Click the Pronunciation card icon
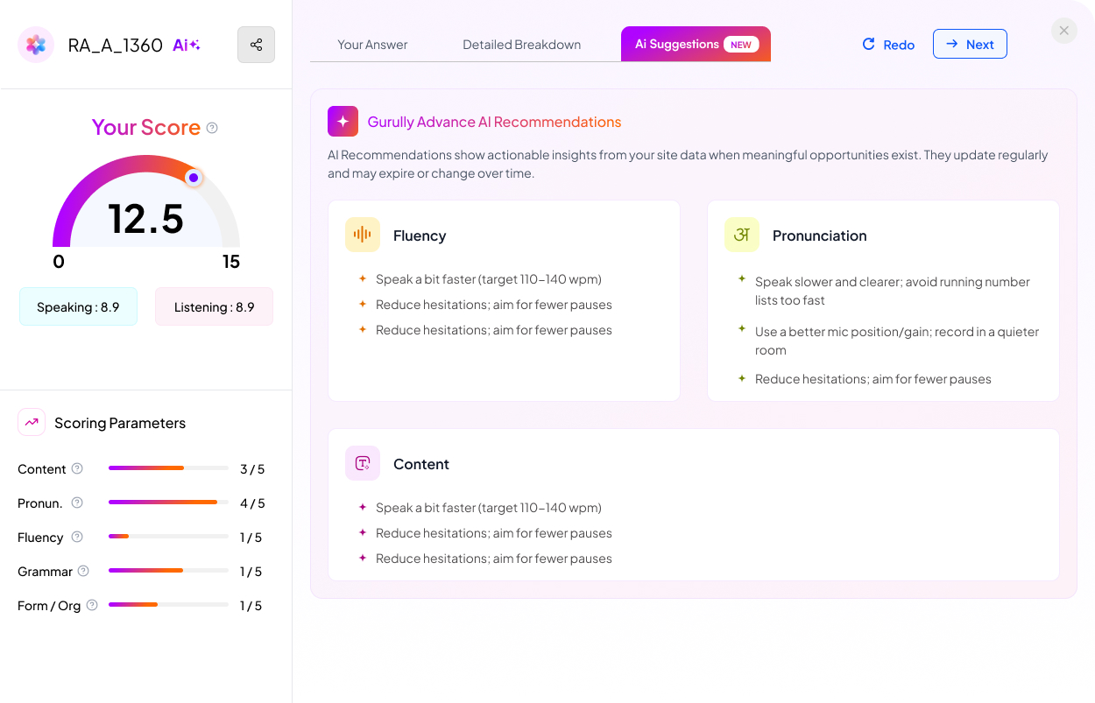The image size is (1095, 703). pyautogui.click(x=741, y=235)
